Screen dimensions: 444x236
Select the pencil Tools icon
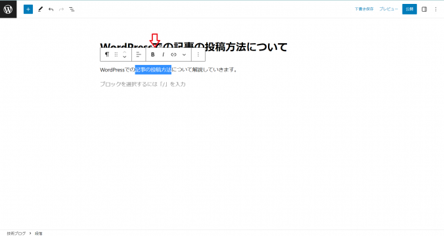40,9
